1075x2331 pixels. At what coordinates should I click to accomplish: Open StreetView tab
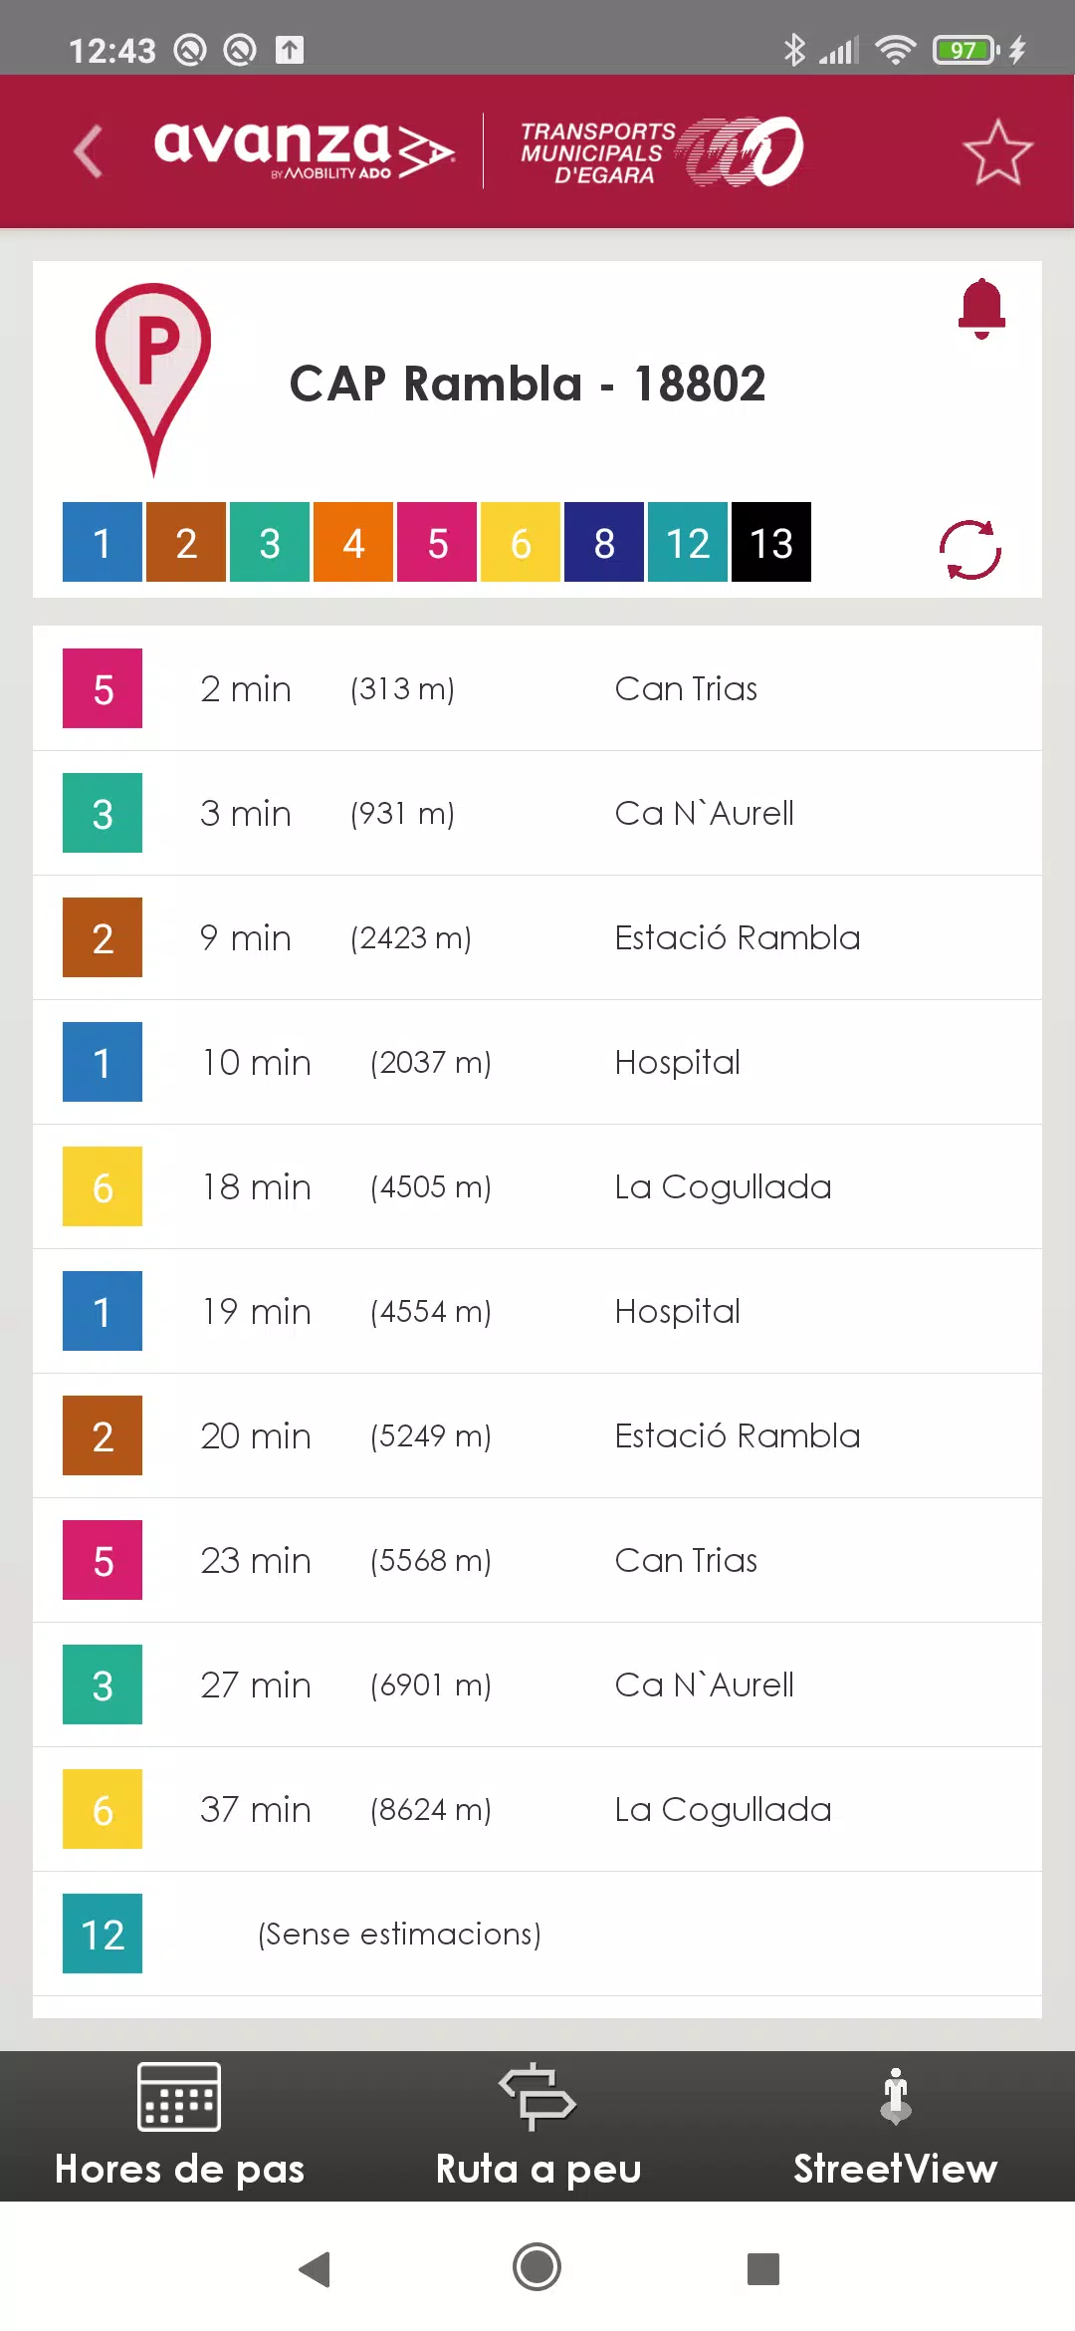coord(896,2126)
